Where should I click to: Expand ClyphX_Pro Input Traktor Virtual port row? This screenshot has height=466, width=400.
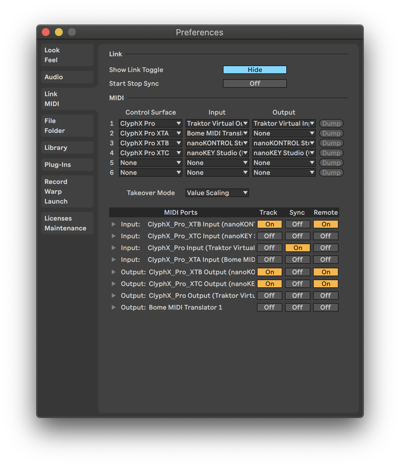113,248
